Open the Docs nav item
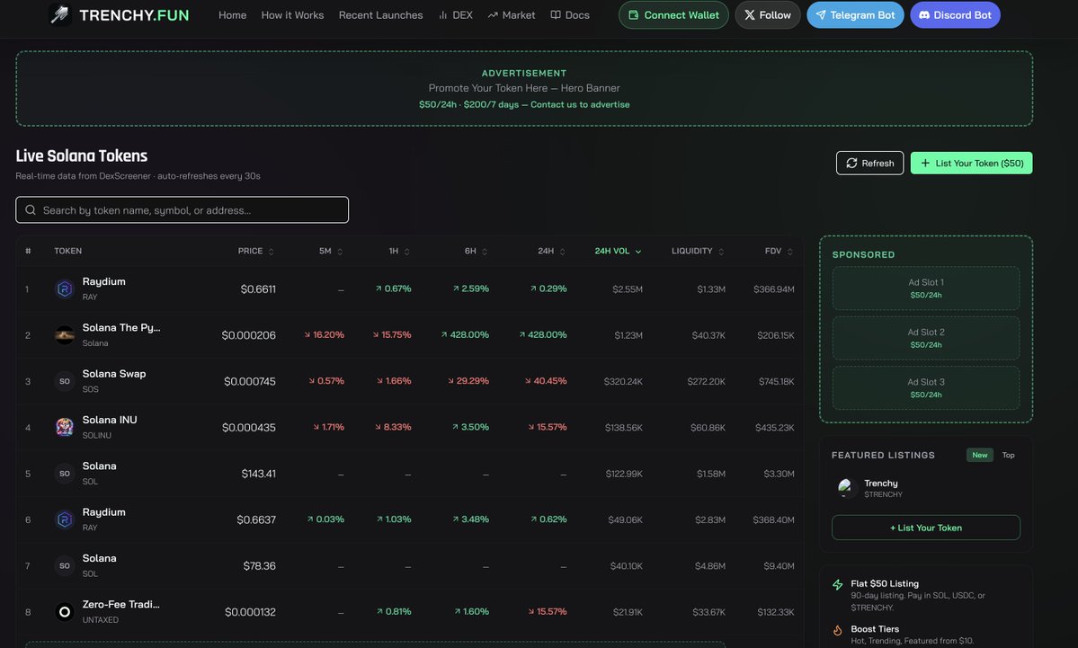 click(x=570, y=14)
